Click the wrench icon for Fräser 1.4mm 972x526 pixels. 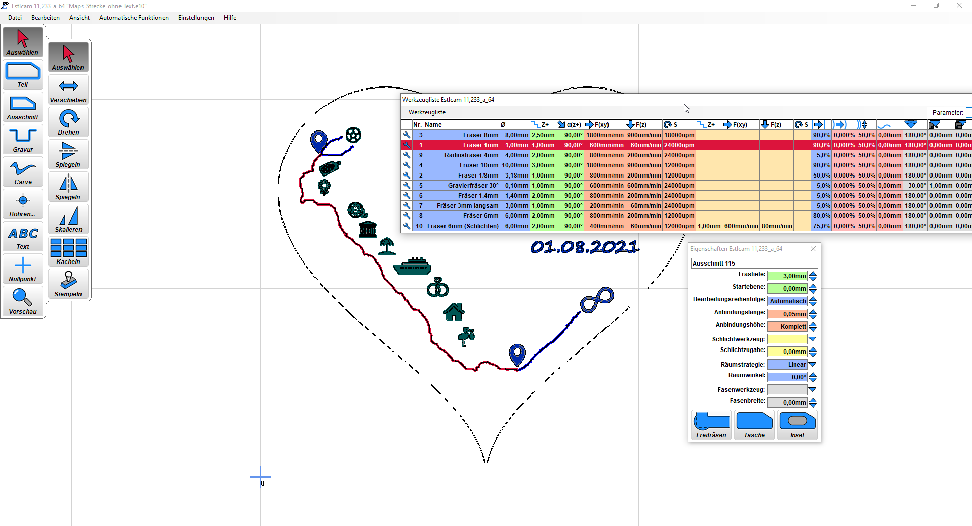click(x=407, y=196)
